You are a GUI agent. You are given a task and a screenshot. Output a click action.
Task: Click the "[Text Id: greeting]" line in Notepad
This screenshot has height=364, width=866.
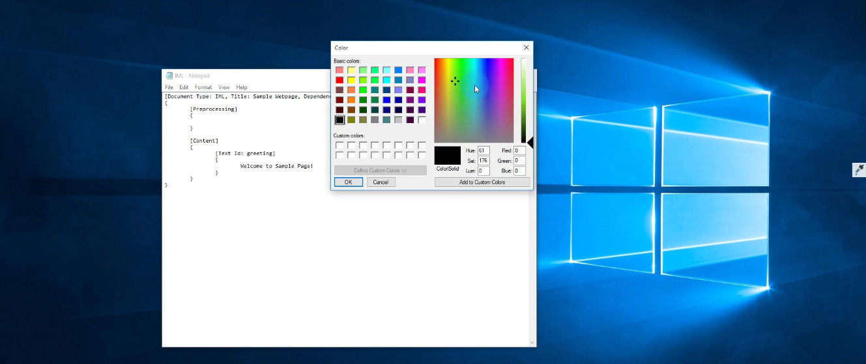(245, 154)
